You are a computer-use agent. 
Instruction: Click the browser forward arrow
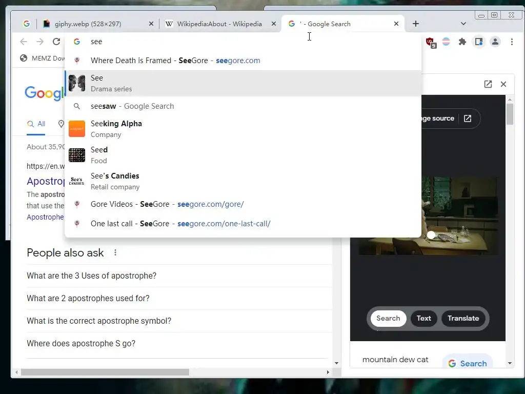click(x=40, y=42)
